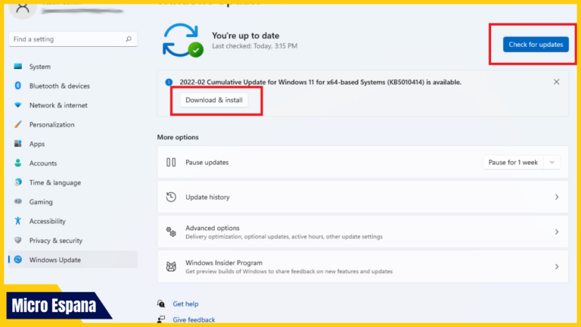Click the Accounts person icon
581x327 pixels.
click(x=18, y=163)
